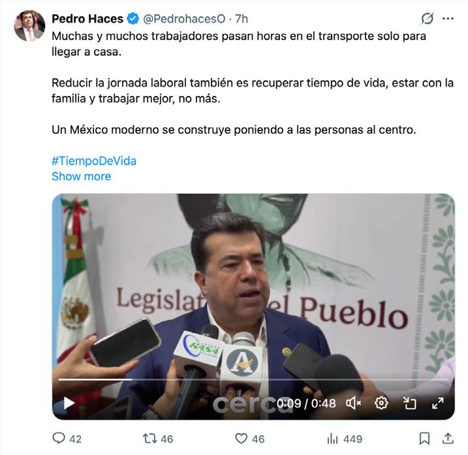The width and height of the screenshot is (468, 455).
Task: Open video settings gear
Action: pyautogui.click(x=381, y=403)
